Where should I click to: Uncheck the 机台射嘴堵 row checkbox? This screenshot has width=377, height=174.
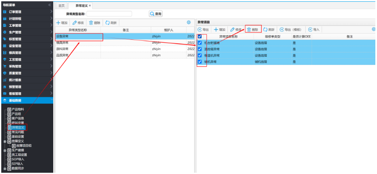(x=200, y=43)
